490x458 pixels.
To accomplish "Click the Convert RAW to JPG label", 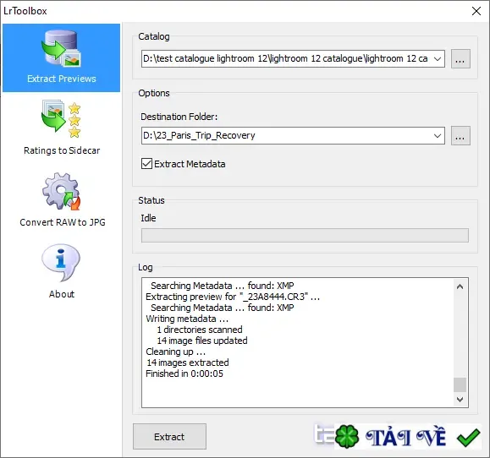I will click(63, 222).
